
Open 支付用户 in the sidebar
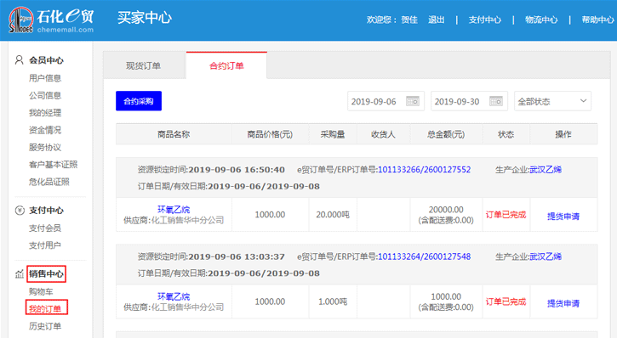pos(45,245)
